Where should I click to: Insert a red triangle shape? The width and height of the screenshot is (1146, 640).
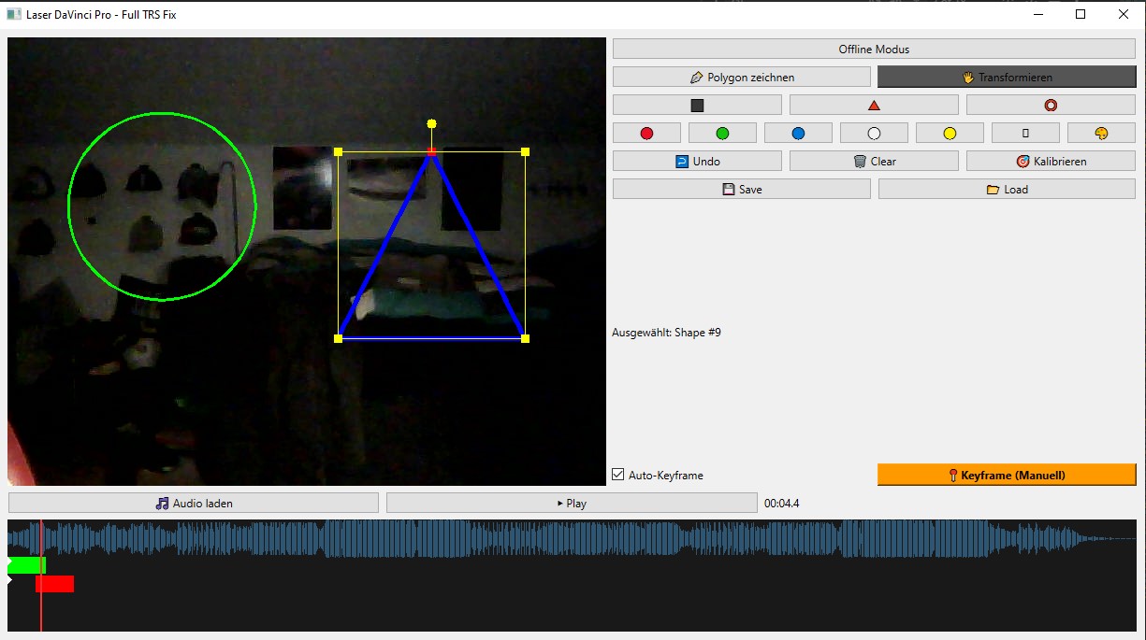[874, 106]
